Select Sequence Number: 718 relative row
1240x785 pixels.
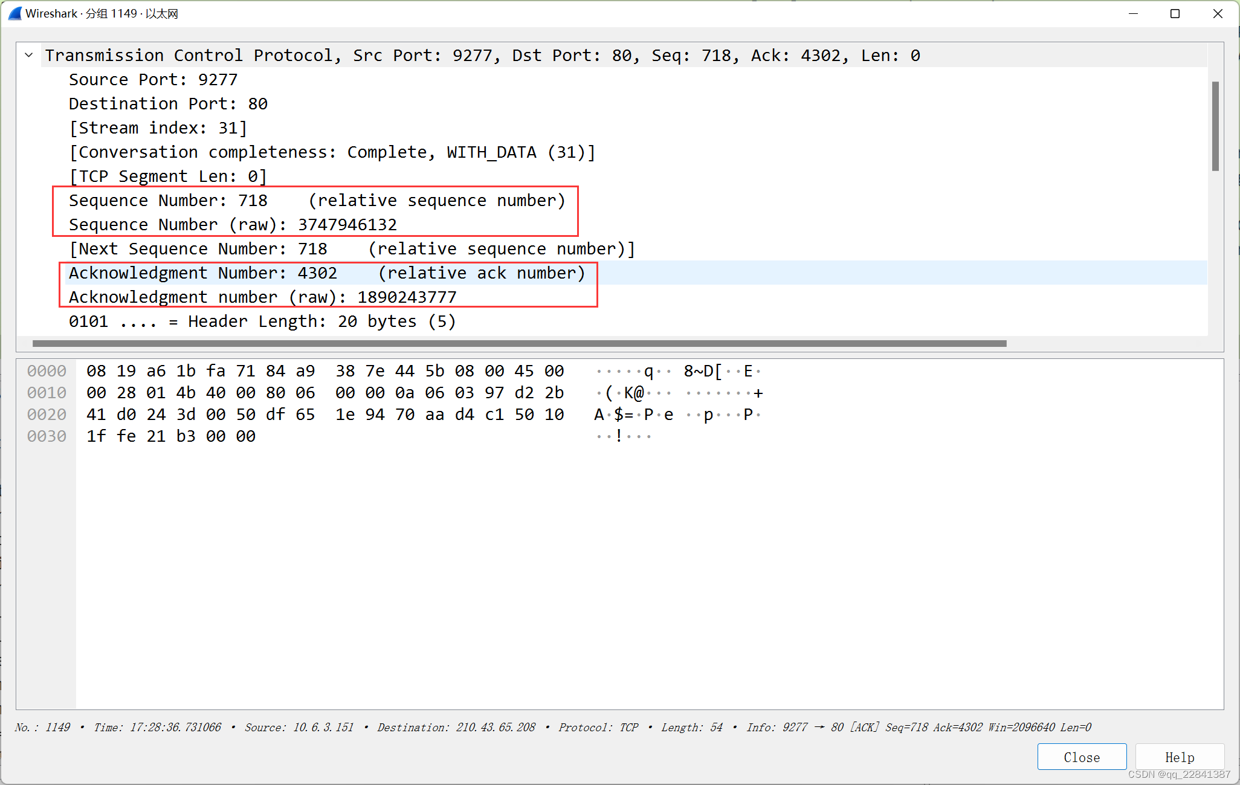(612, 200)
